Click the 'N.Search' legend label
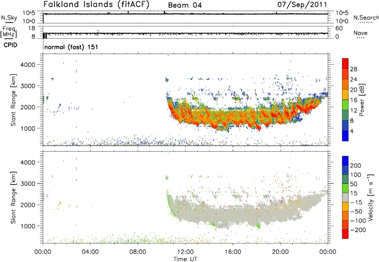The height and width of the screenshot is (262, 379). (366, 17)
